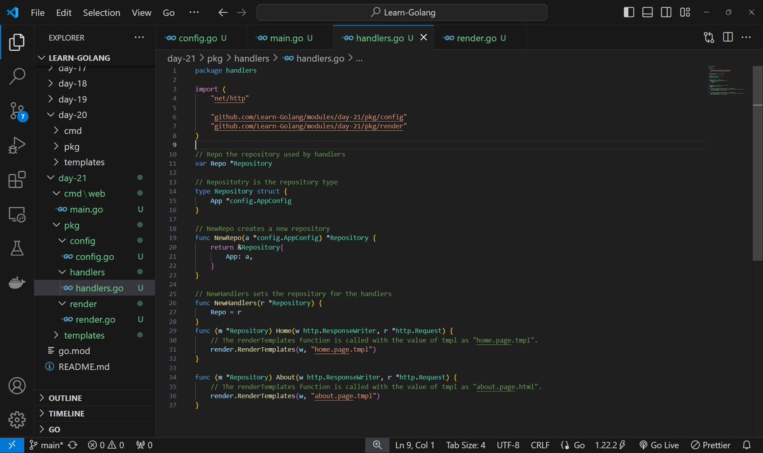Open Source Control view with 7 changes
The width and height of the screenshot is (763, 453).
click(x=17, y=111)
